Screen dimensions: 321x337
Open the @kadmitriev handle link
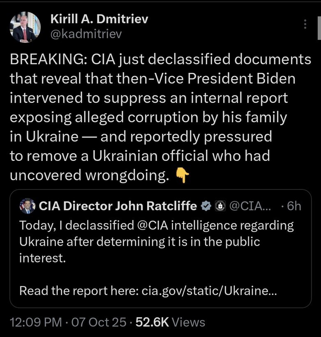(86, 34)
